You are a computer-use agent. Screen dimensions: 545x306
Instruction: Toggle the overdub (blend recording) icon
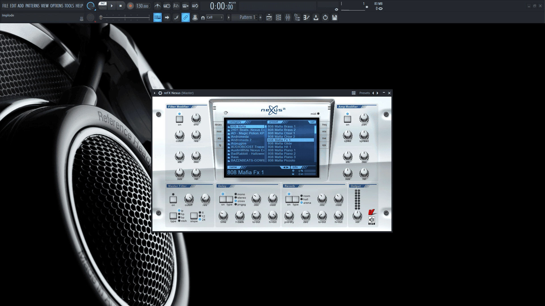[186, 6]
